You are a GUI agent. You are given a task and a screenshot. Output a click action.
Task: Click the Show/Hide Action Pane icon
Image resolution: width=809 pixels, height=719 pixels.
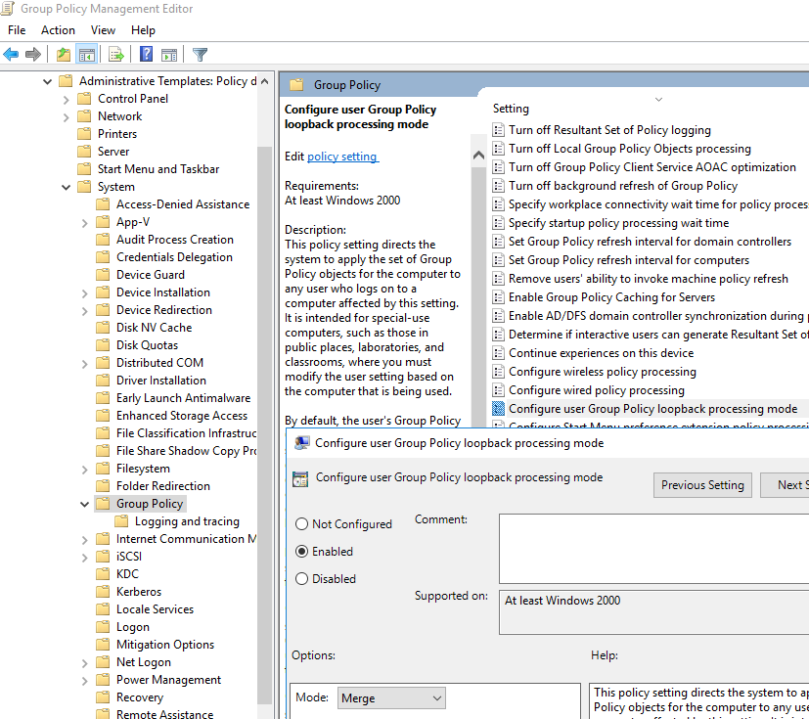(168, 54)
